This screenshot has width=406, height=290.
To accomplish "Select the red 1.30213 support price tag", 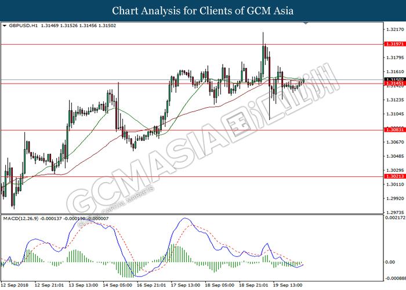I will [394, 176].
